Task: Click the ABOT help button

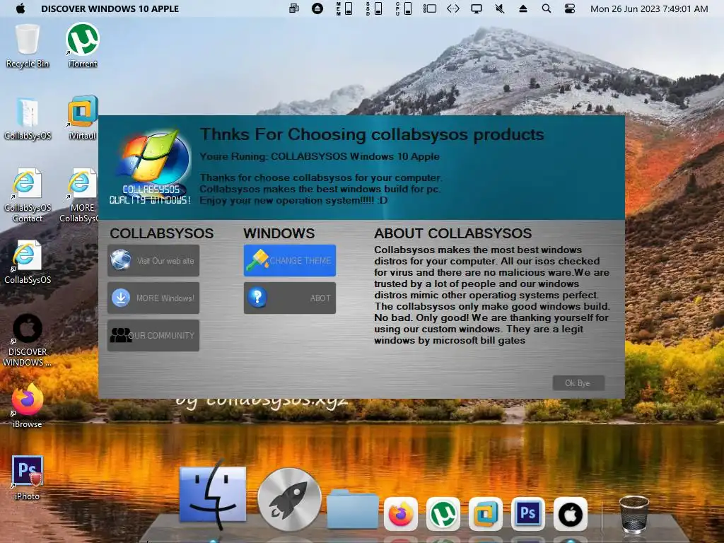Action: pos(289,298)
